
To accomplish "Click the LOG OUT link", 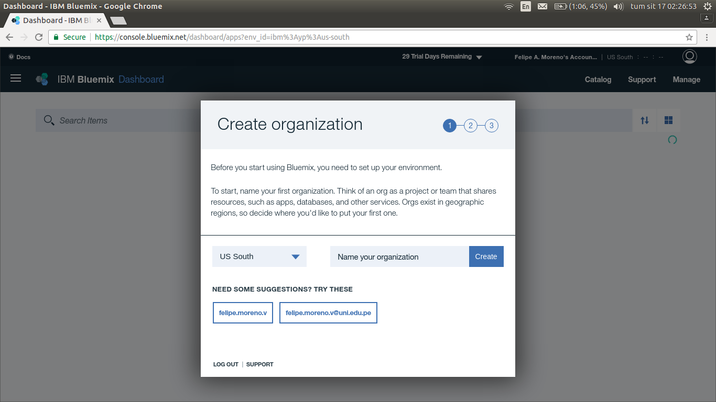I will click(x=226, y=364).
